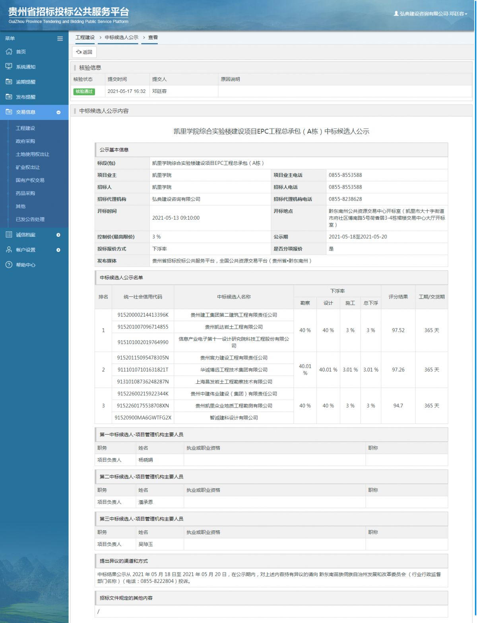Screen dimensions: 477x623
Task: Click credit code 91520000214413396K
Action: (143, 315)
